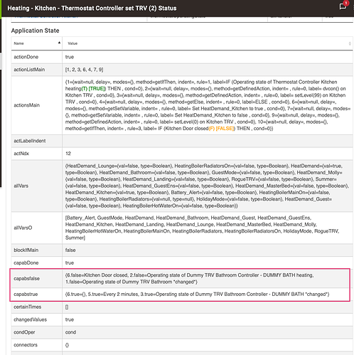Viewport: 354px width, 355px height.
Task: Select the blockIfMain false value
Action: pos(70,250)
